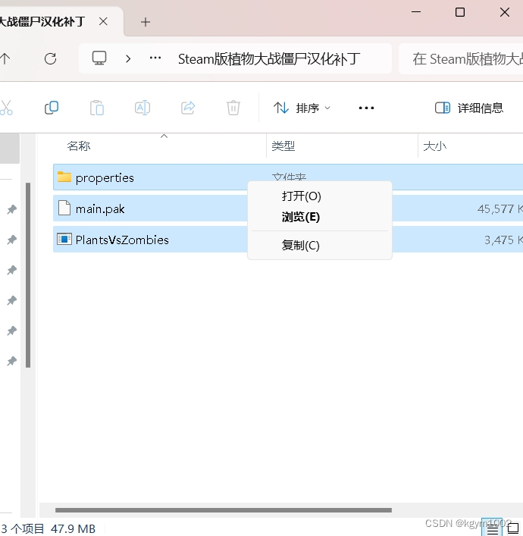523x536 pixels.
Task: Open the 排序 sort dropdown
Action: tap(302, 108)
